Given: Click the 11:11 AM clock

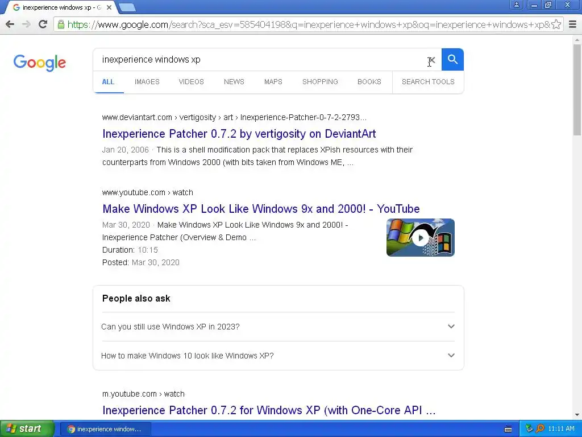Looking at the screenshot, I should click(x=561, y=429).
